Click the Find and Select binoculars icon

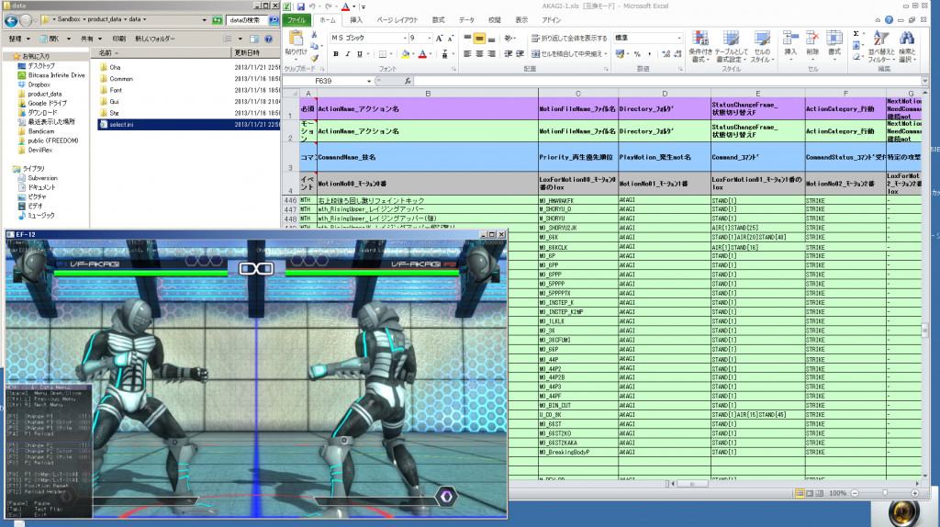pyautogui.click(x=907, y=39)
